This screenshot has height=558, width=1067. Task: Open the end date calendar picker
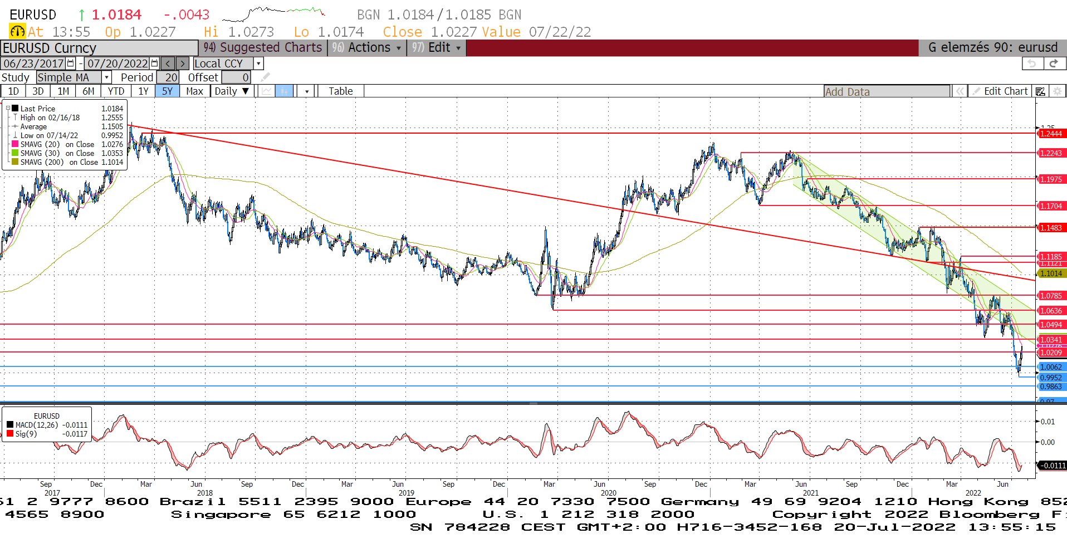click(154, 63)
